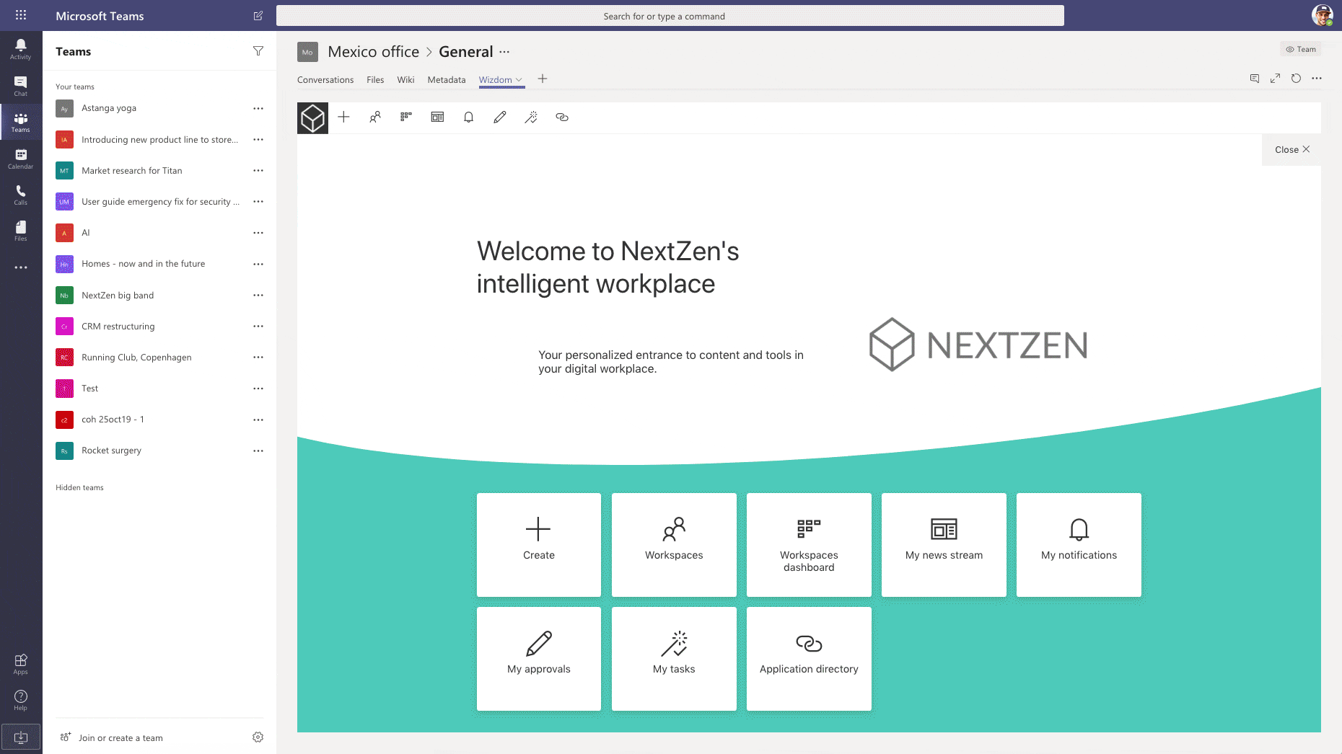Open more options for Test team
The image size is (1342, 754).
[258, 389]
